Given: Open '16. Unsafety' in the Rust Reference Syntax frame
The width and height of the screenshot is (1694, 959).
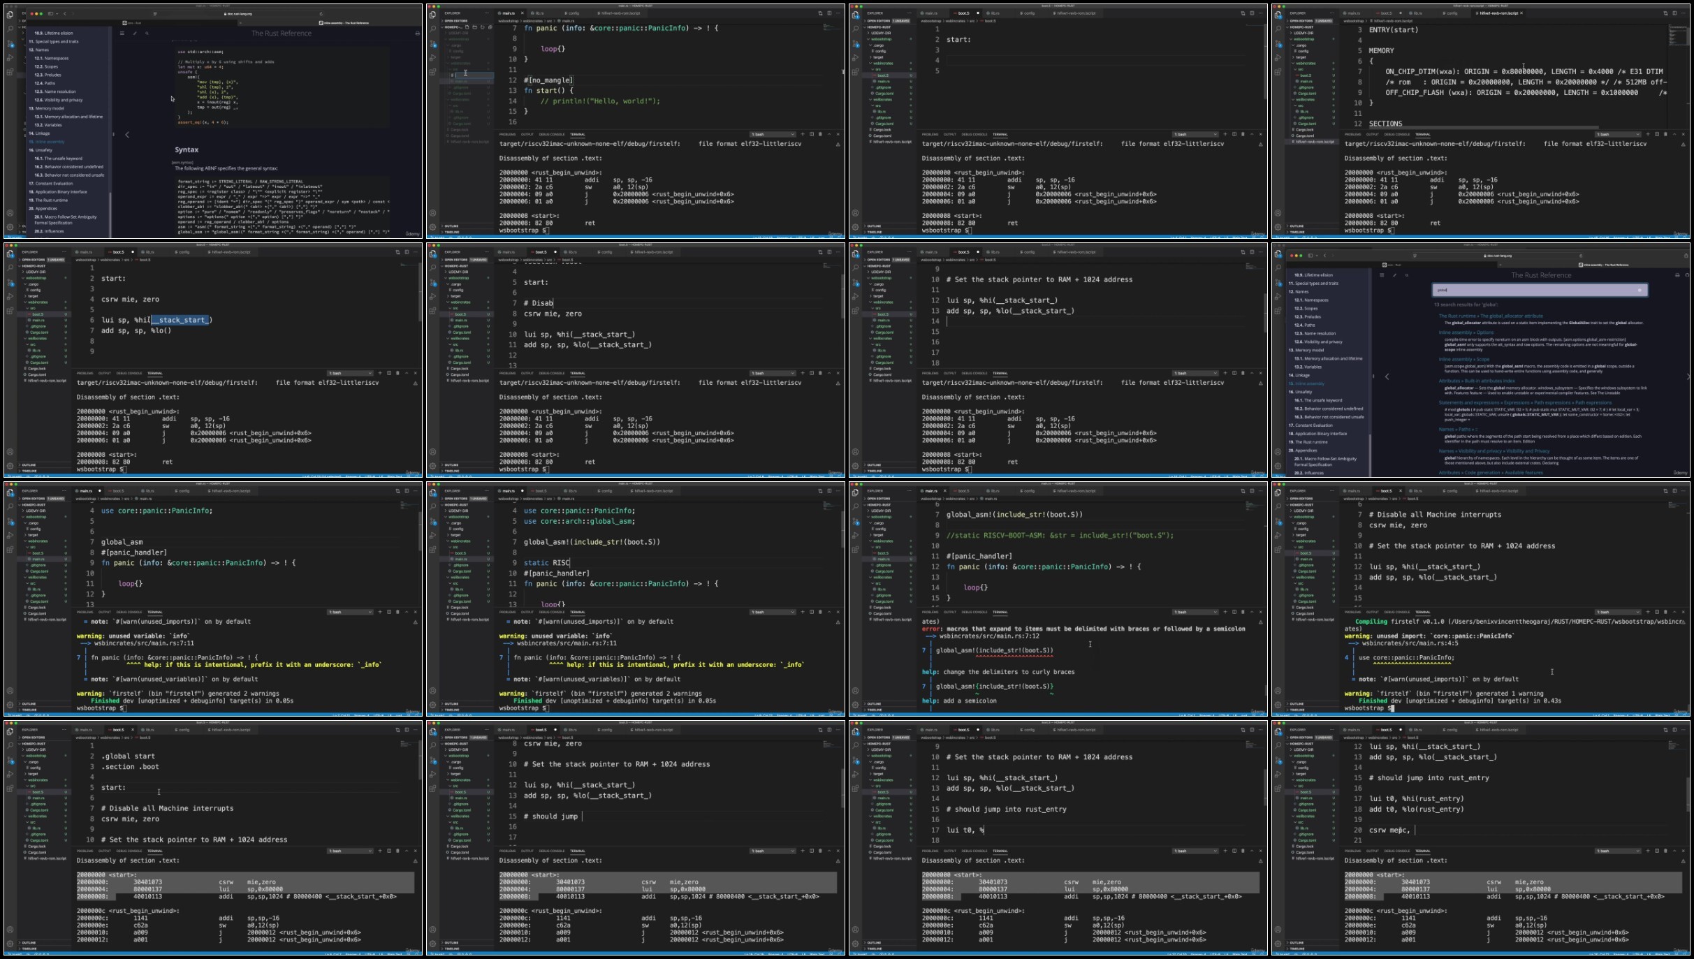Looking at the screenshot, I should 41,150.
